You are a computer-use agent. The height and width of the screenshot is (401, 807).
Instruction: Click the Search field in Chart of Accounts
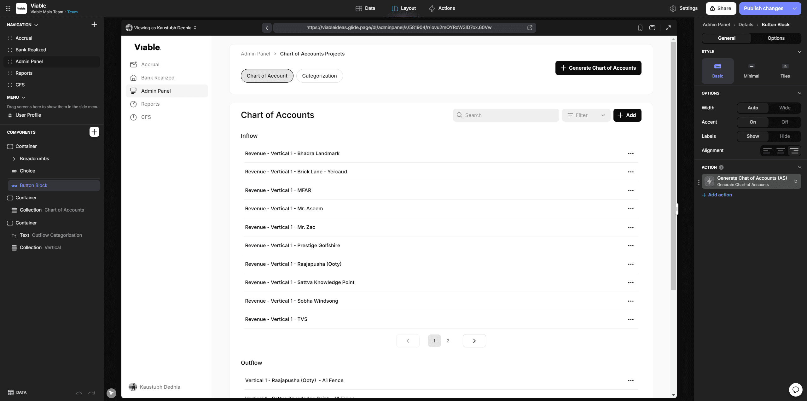(x=506, y=115)
